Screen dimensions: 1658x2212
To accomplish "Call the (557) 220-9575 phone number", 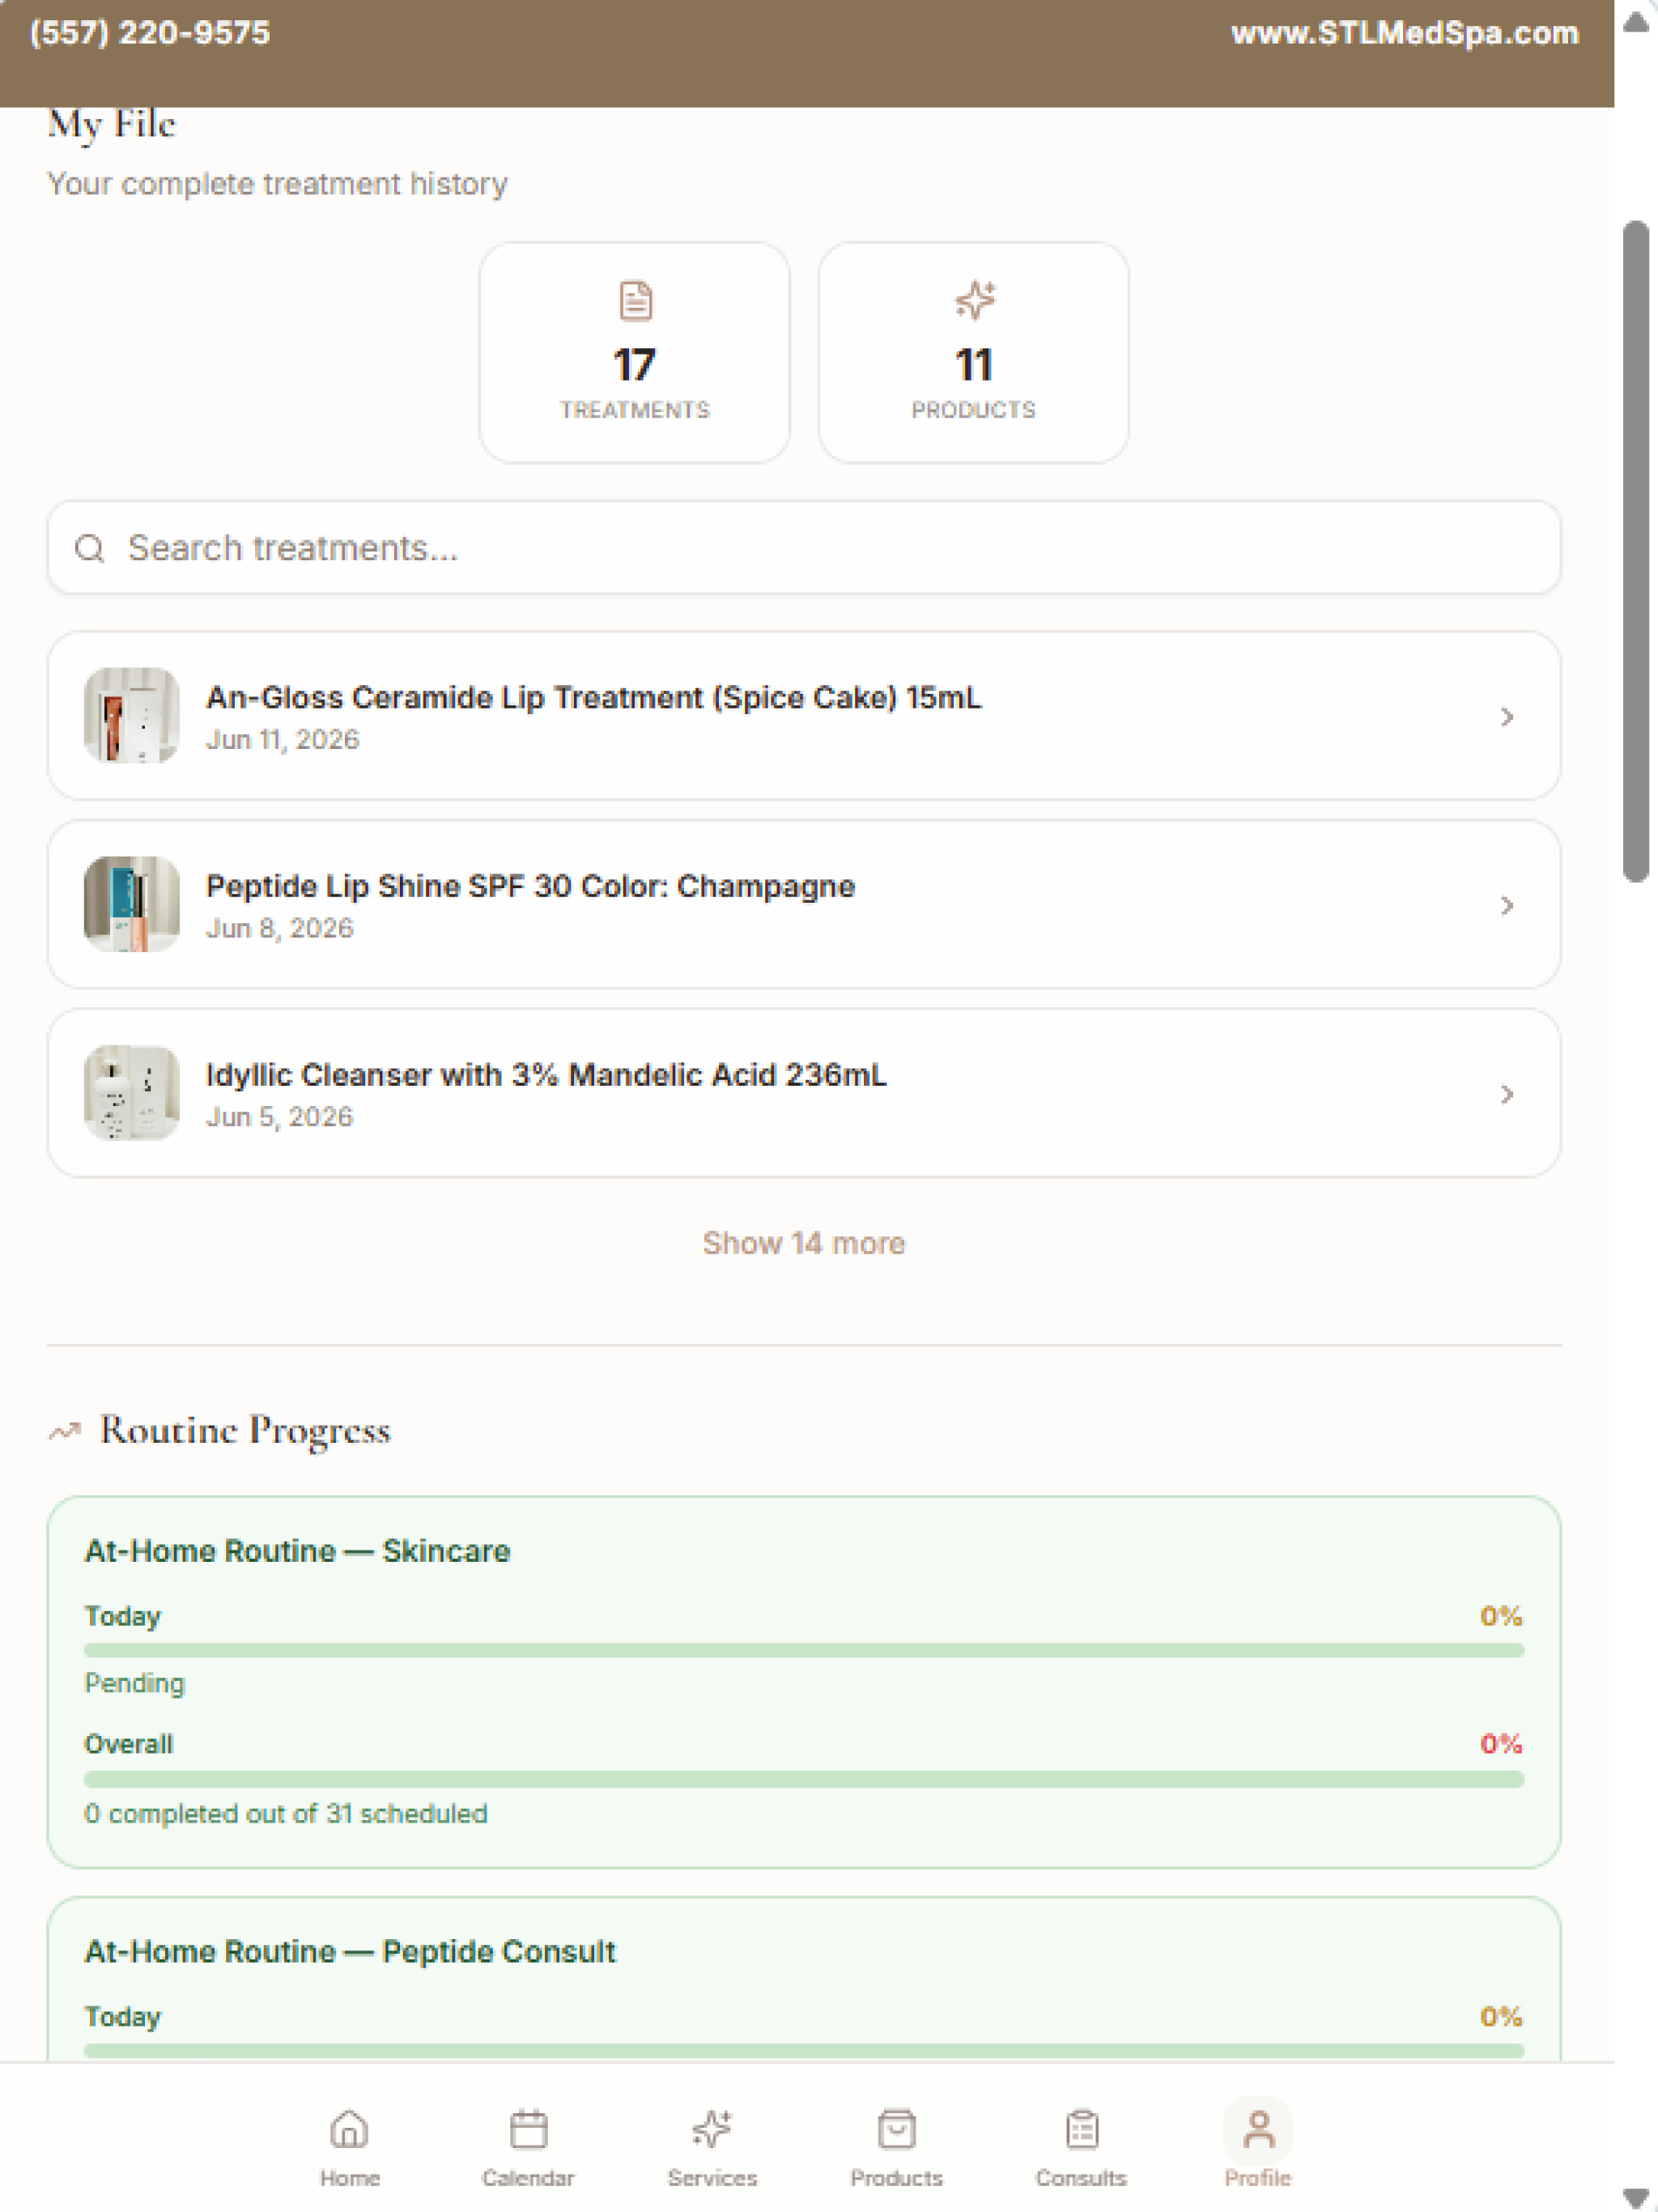I will tap(150, 33).
